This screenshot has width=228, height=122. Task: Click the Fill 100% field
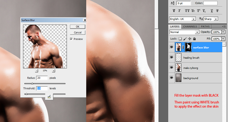click(217, 39)
